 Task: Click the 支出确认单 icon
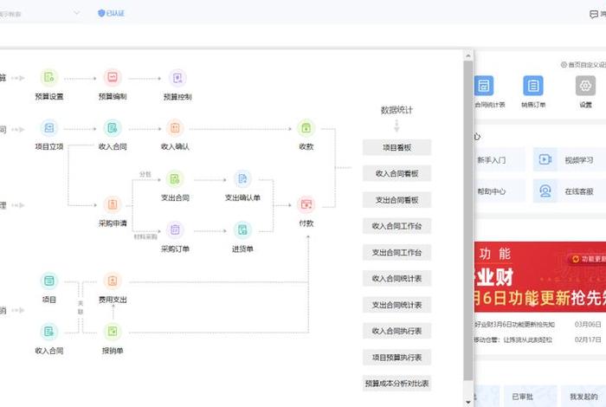pos(242,179)
